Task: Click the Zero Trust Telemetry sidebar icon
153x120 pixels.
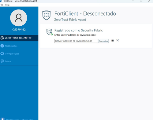Action: click(x=2, y=38)
